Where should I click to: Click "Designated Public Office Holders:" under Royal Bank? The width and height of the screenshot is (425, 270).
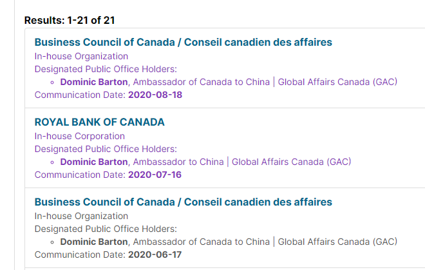click(106, 149)
